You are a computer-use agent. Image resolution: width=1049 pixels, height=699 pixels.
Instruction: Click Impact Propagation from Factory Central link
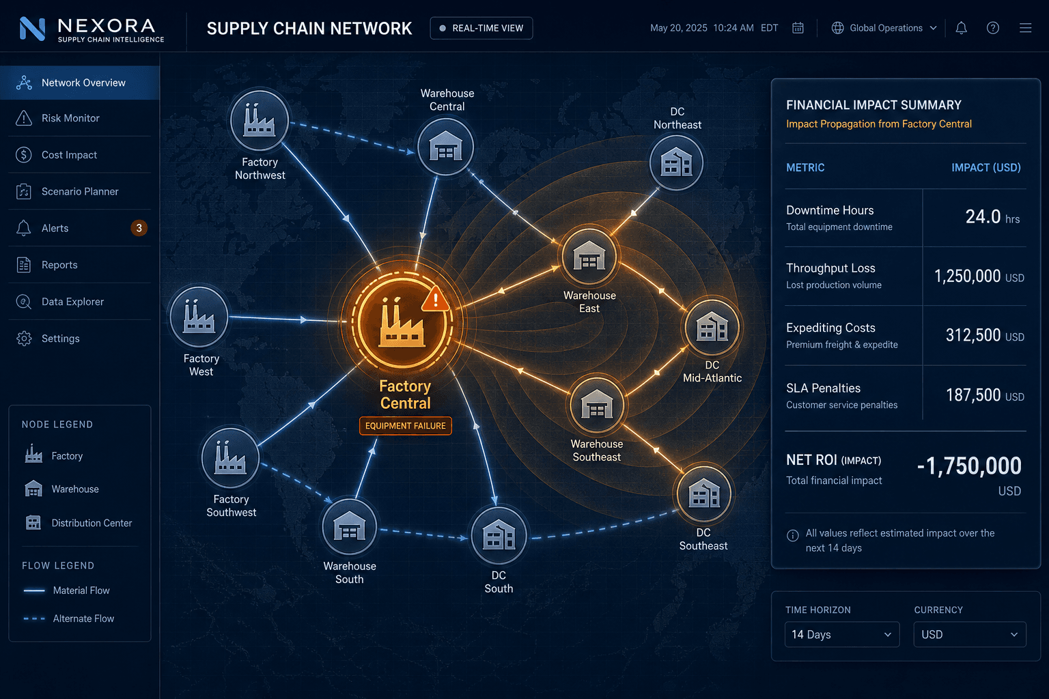coord(879,124)
